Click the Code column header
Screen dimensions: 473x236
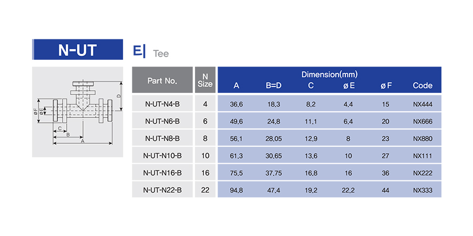423,86
